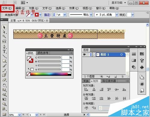Click horizontal align left icon
Viewport: 150px width, 117px height.
(86, 89)
